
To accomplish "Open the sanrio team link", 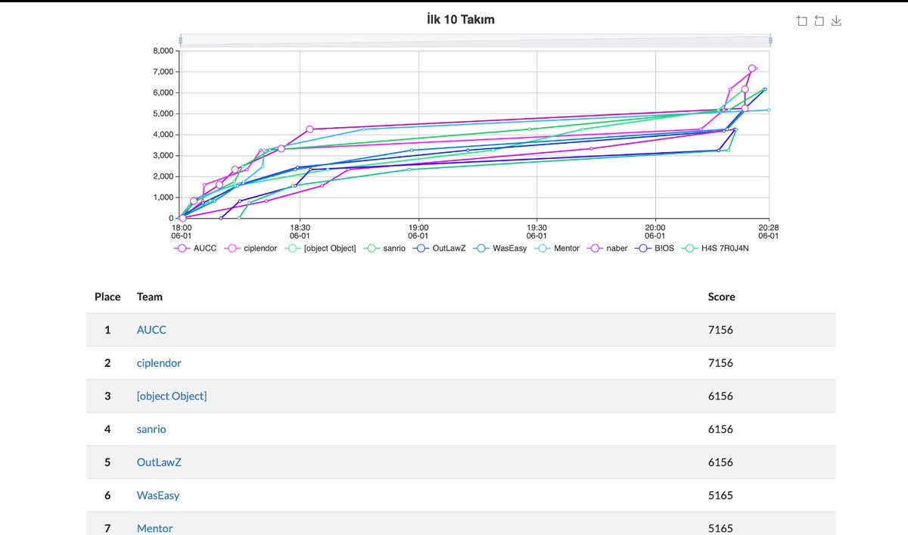I will point(151,429).
